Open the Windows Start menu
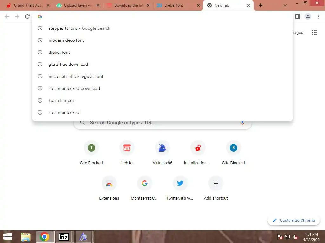The width and height of the screenshot is (325, 243). coord(8,237)
